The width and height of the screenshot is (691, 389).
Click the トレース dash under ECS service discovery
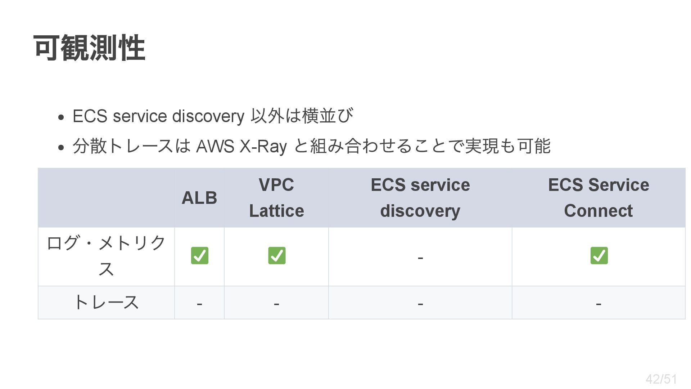click(420, 304)
